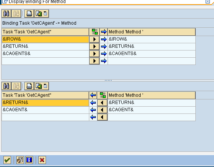Image resolution: width=214 pixels, height=167 pixels.
Task: Click the left triangle button for &CAGENT& row
Action: click(102, 110)
